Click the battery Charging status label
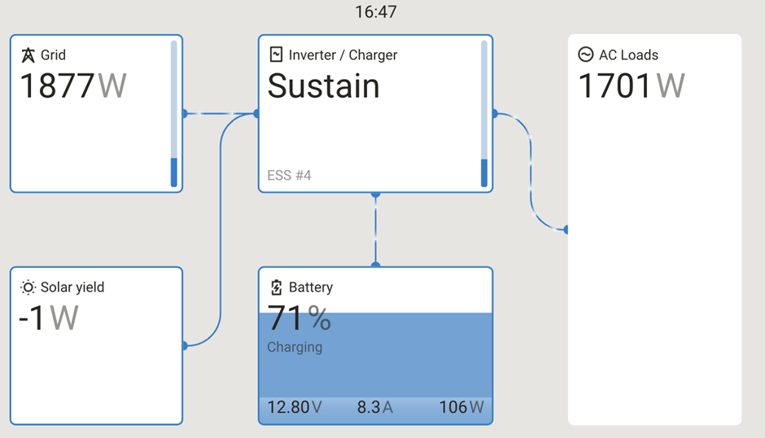 coord(295,347)
